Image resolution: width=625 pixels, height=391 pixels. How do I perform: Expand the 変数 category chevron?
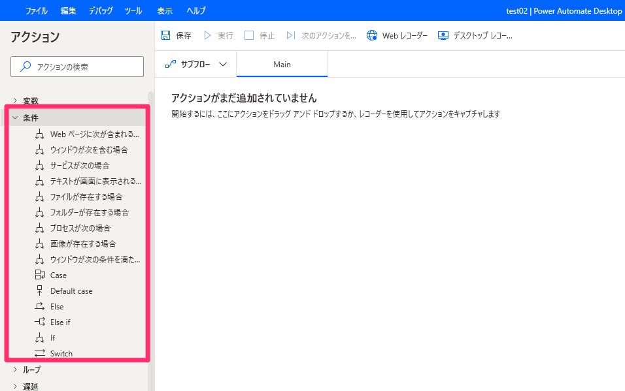tap(15, 101)
